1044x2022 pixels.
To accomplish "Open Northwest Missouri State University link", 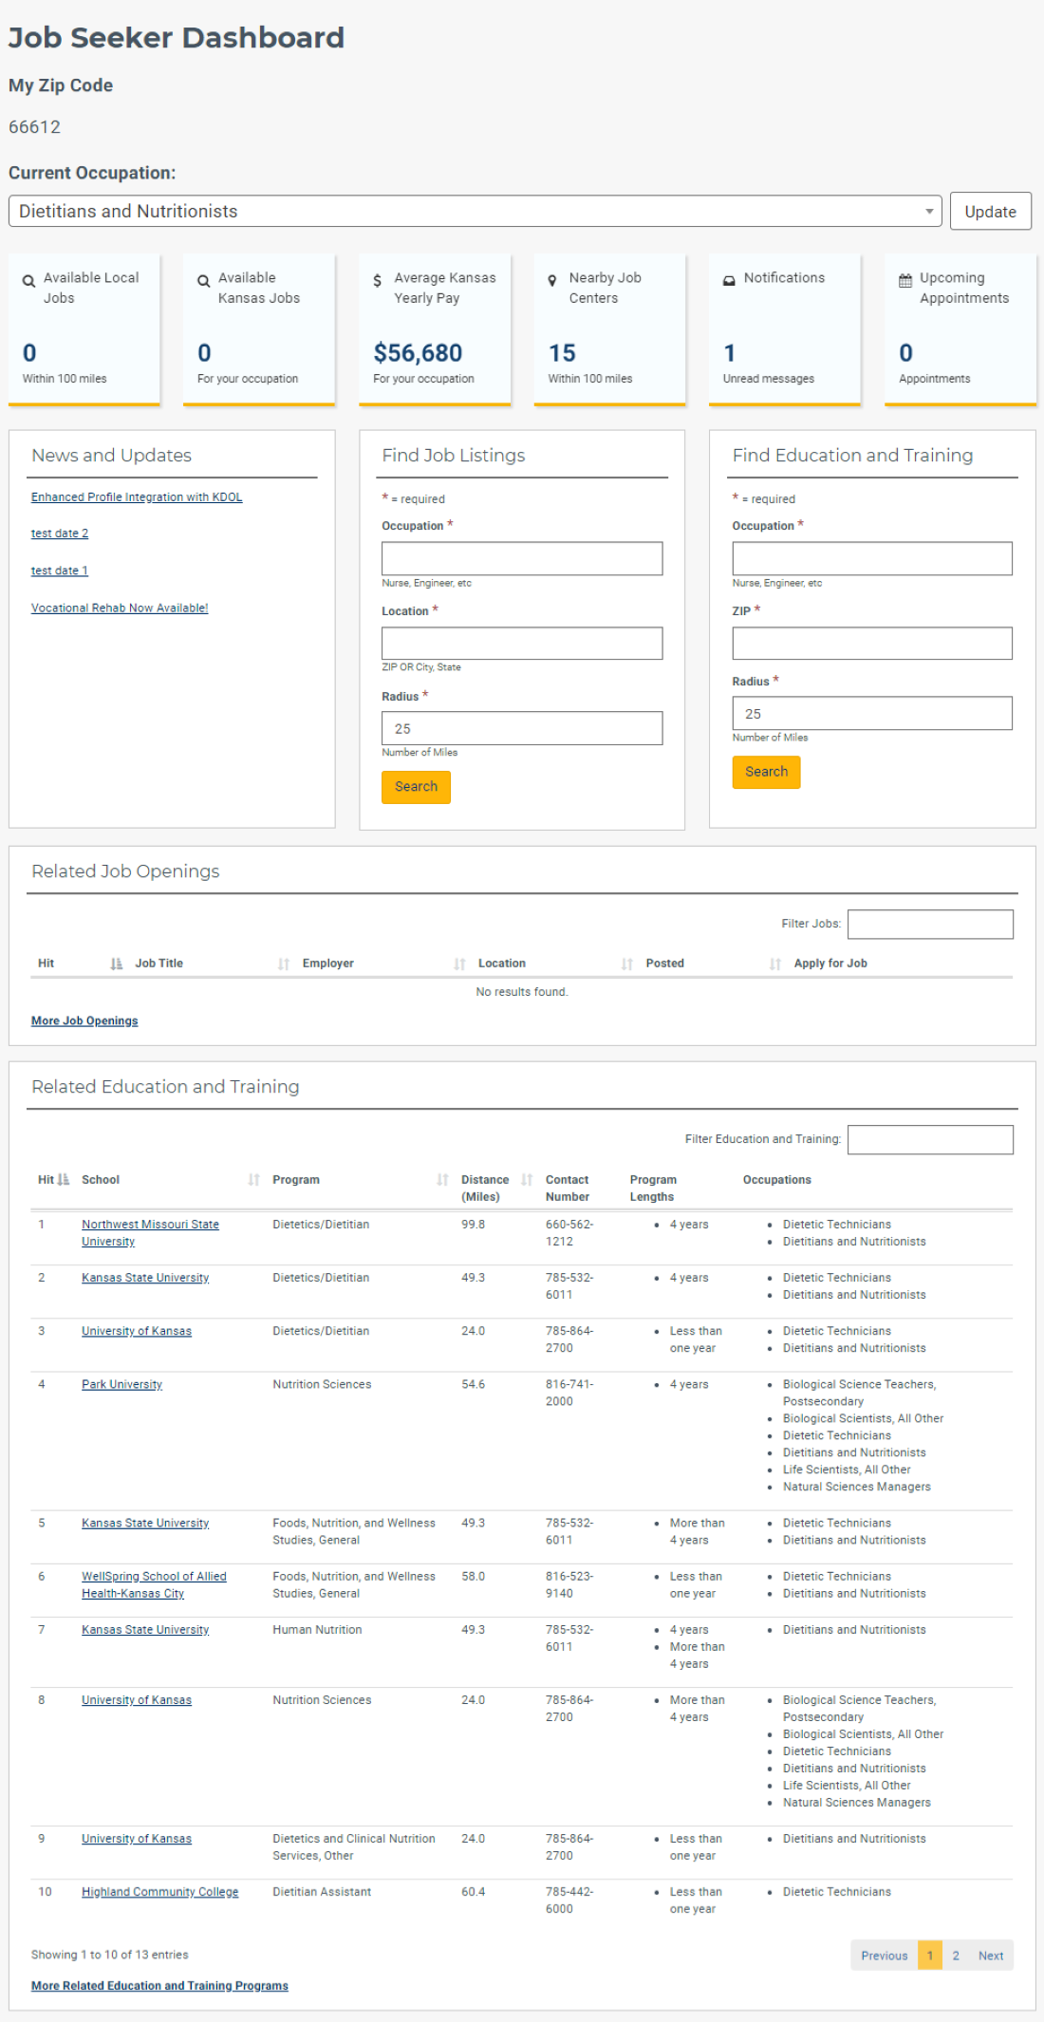I will coord(150,1233).
